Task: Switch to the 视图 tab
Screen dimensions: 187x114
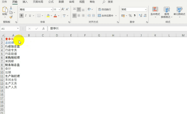Action: coord(82,2)
